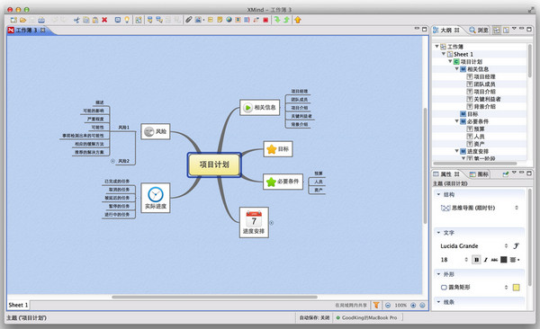Insert an image with the picture icon
The width and height of the screenshot is (540, 329).
tap(198, 20)
